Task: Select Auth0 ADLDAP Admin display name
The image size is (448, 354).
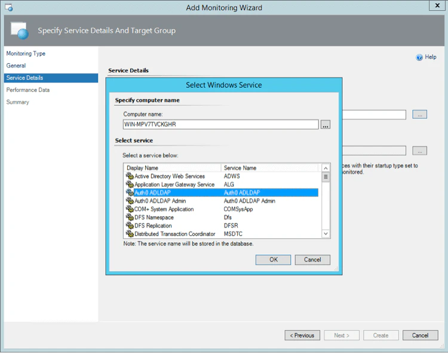Action: tap(160, 201)
